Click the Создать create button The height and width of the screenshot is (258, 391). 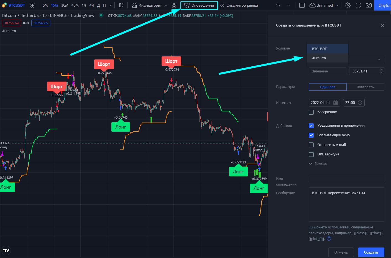tap(371, 252)
